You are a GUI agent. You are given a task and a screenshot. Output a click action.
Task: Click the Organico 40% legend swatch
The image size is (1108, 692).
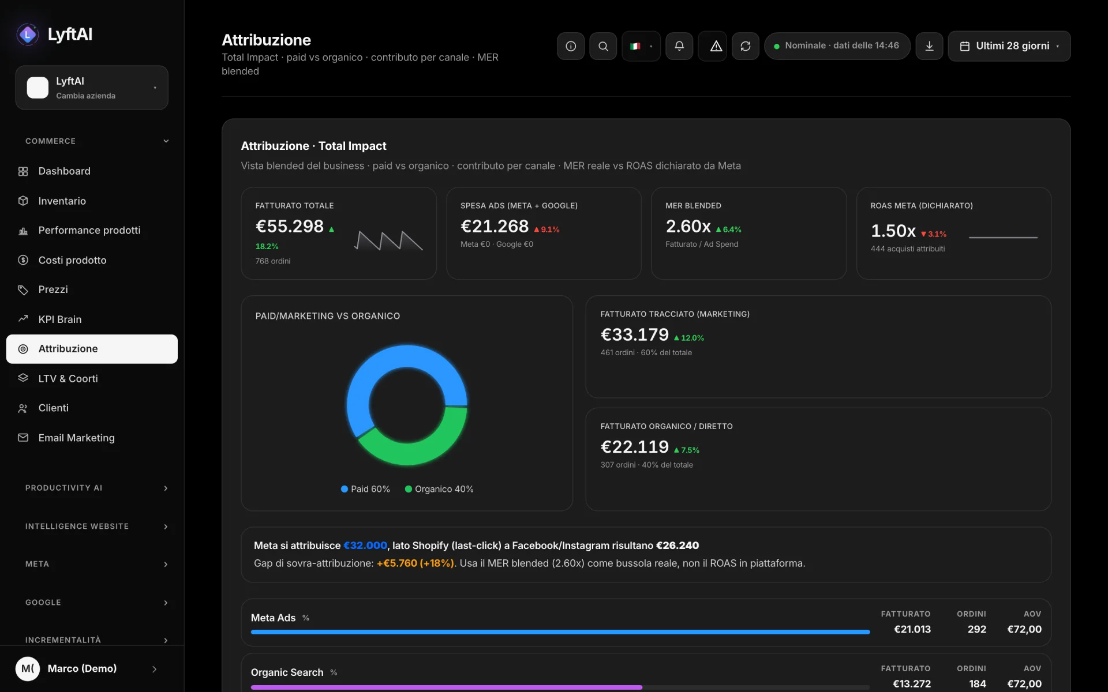click(x=409, y=489)
